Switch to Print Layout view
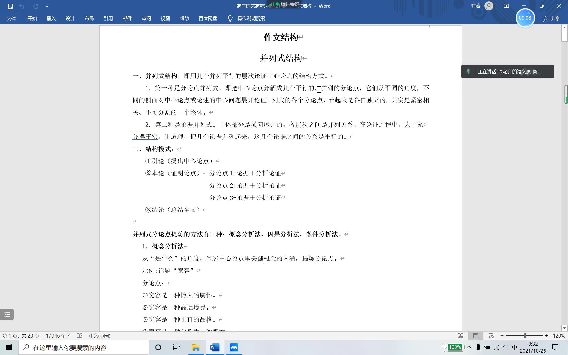Viewport: 568px width, 355px height. [476, 336]
